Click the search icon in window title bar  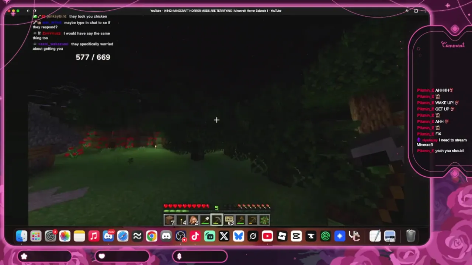pos(407,11)
